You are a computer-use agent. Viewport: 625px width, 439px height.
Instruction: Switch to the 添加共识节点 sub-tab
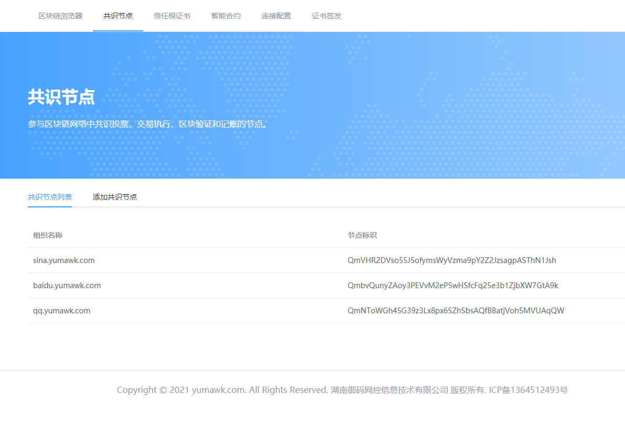coord(115,197)
